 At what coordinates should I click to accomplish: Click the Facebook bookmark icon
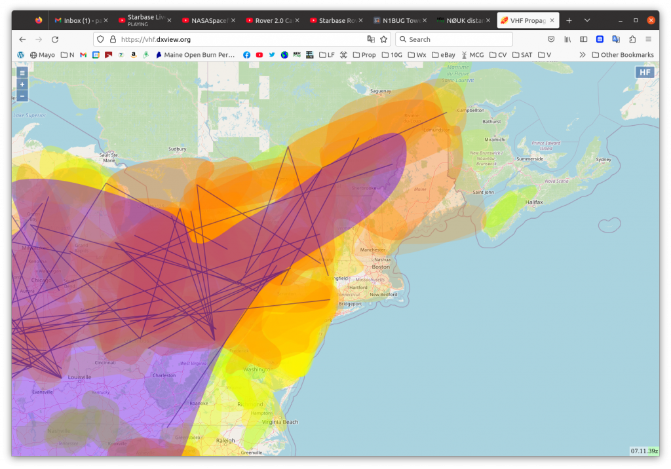tap(247, 55)
